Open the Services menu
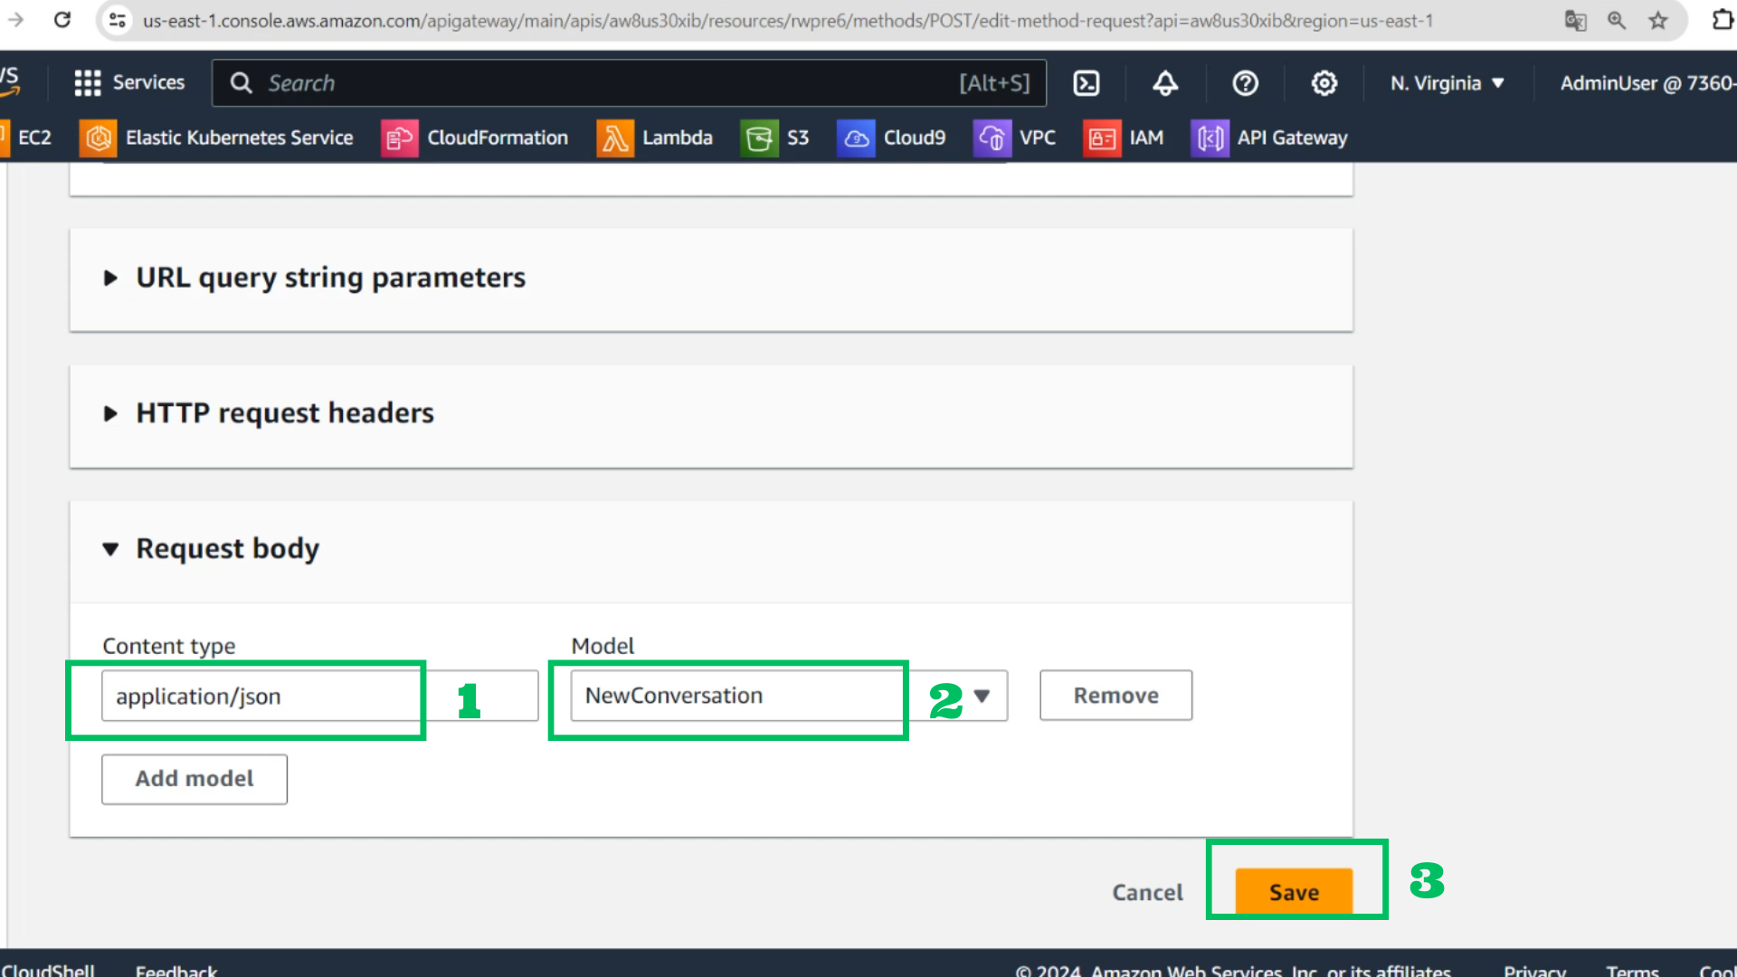This screenshot has height=977, width=1737. point(129,83)
